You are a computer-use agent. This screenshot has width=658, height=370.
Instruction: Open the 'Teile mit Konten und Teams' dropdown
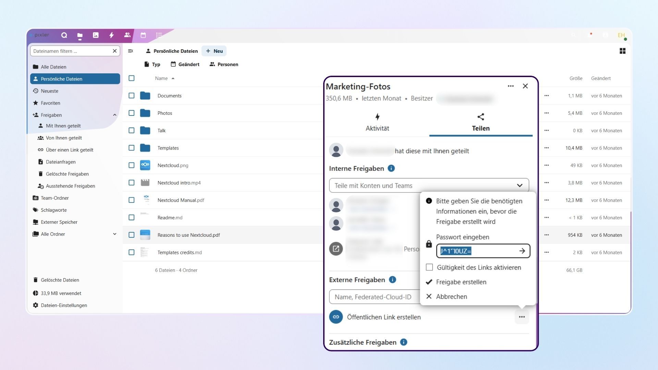click(429, 185)
